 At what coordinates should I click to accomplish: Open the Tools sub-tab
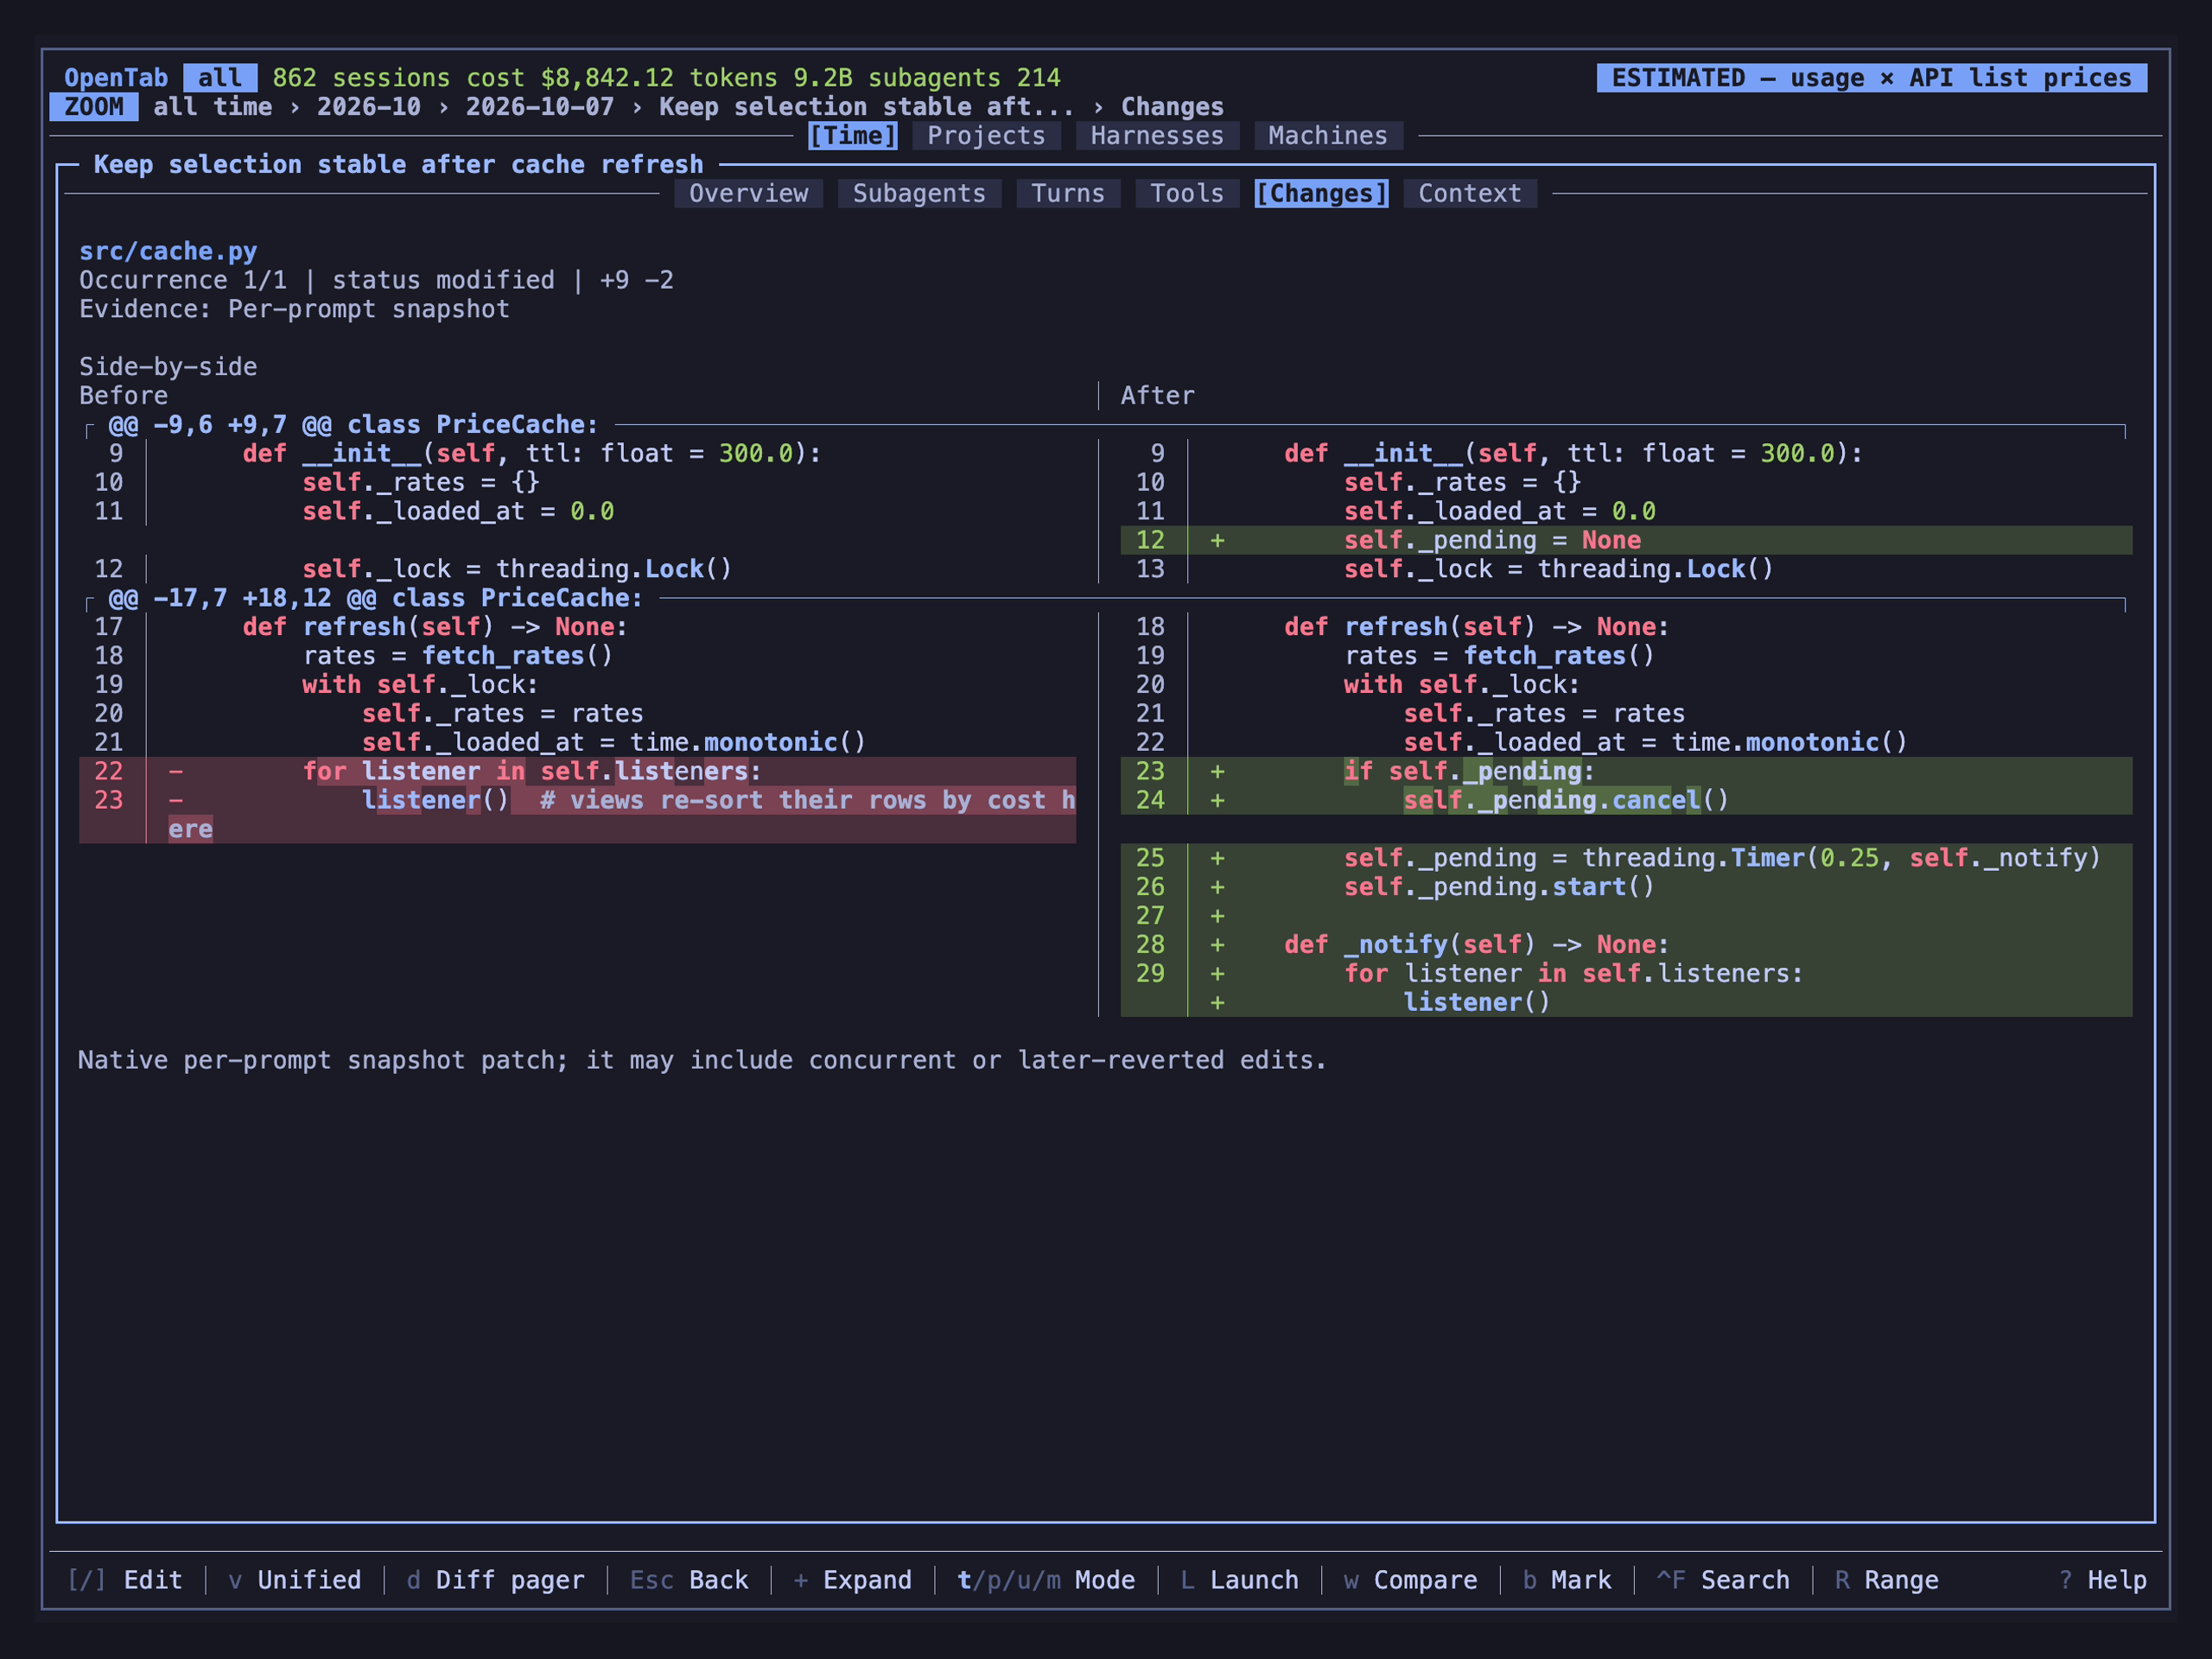pyautogui.click(x=1187, y=193)
